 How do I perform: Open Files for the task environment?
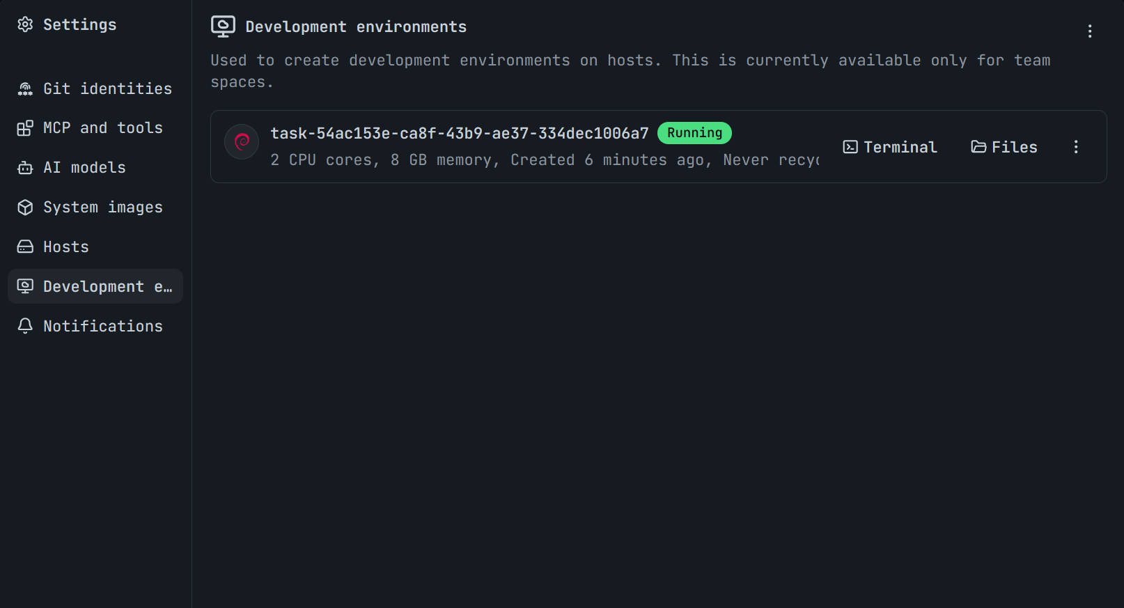1004,147
